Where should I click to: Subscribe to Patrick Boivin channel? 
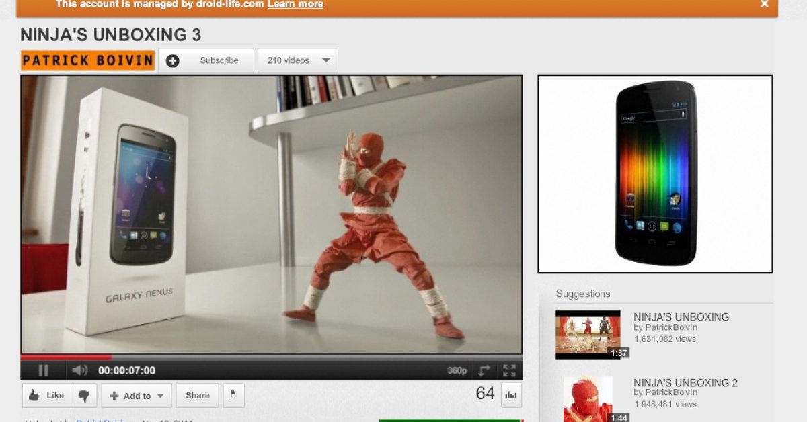point(207,60)
